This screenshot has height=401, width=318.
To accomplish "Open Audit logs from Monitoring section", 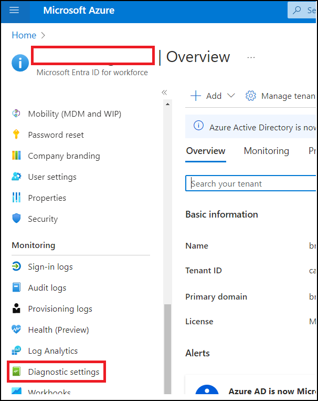I will pyautogui.click(x=47, y=287).
